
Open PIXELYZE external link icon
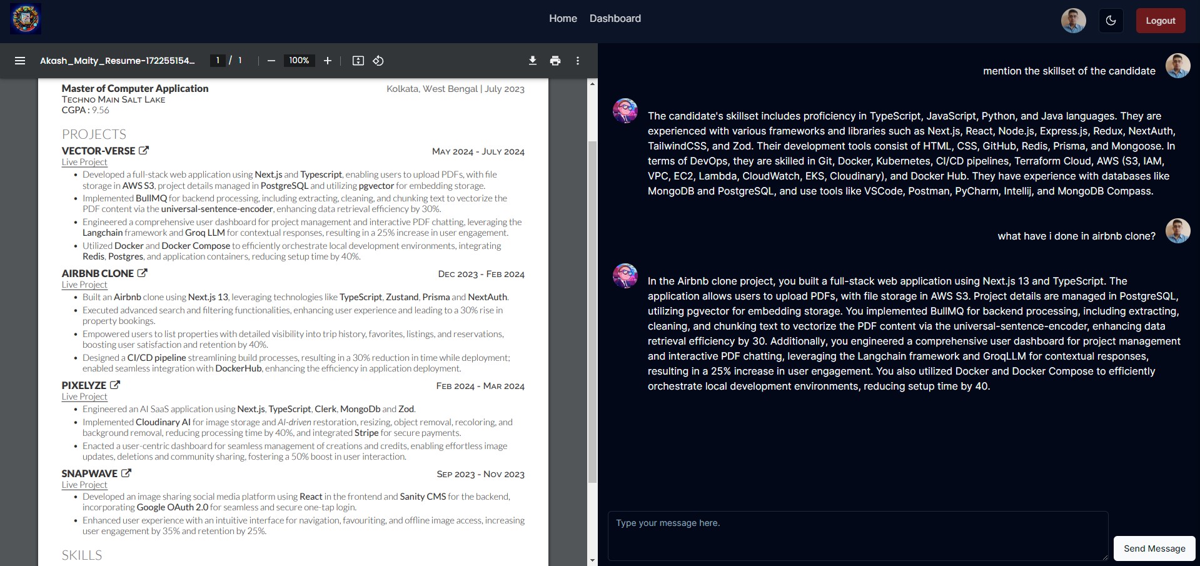pos(115,385)
